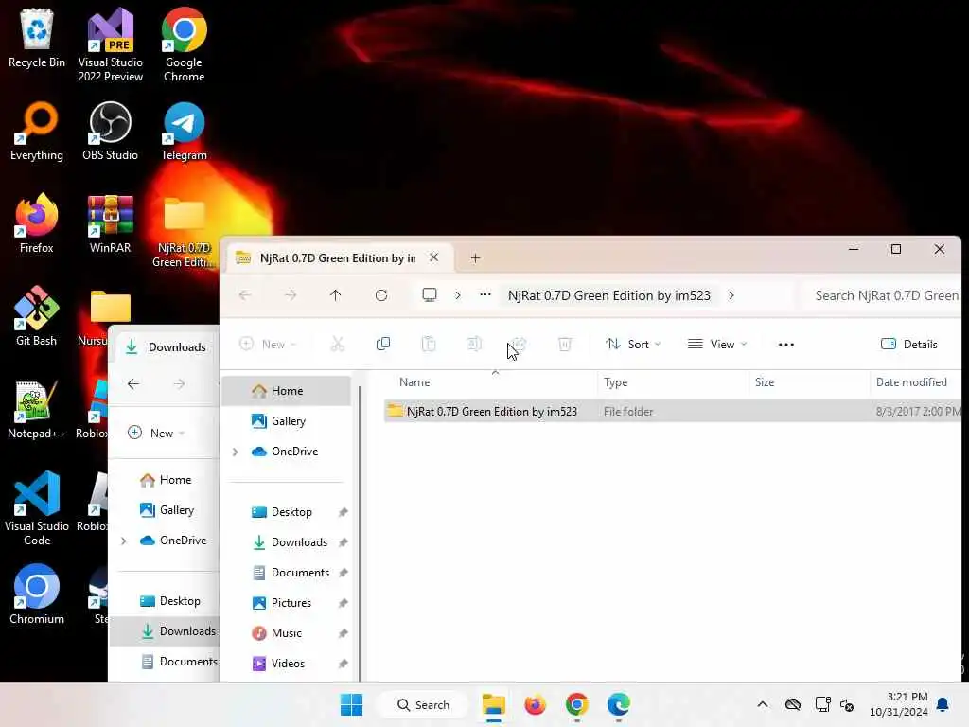This screenshot has width=969, height=727.
Task: Expand the chevron after NjRat breadcrumb
Action: (731, 295)
